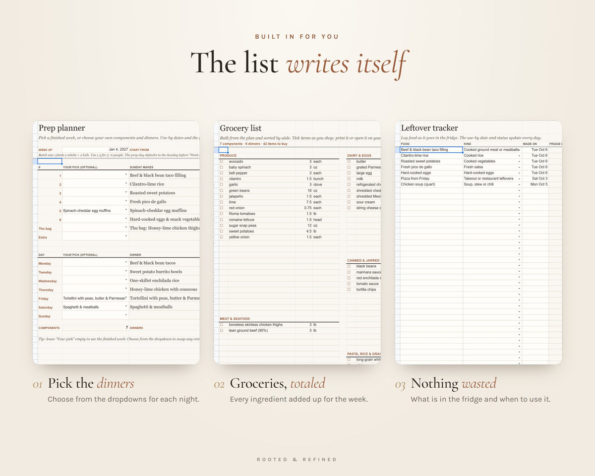
Task: Check off butter in Dairy & Eggs
Action: [349, 161]
